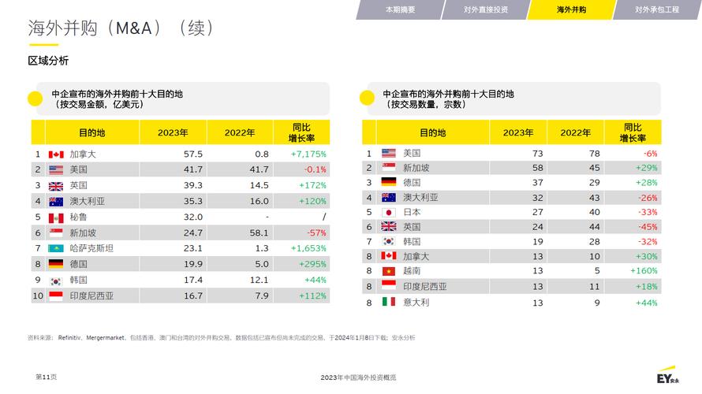Click the +295% growth rate for 德国

[x=313, y=264]
